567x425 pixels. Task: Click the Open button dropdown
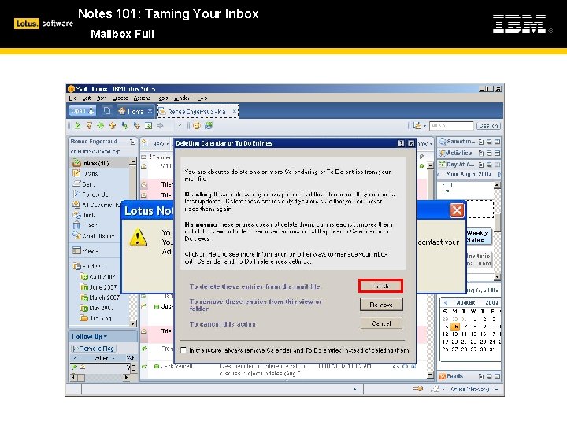82,111
